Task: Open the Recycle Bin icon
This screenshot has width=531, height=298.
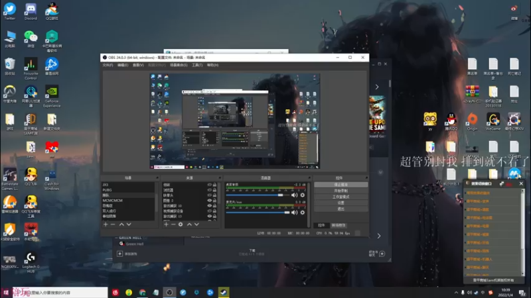Action: [10, 66]
